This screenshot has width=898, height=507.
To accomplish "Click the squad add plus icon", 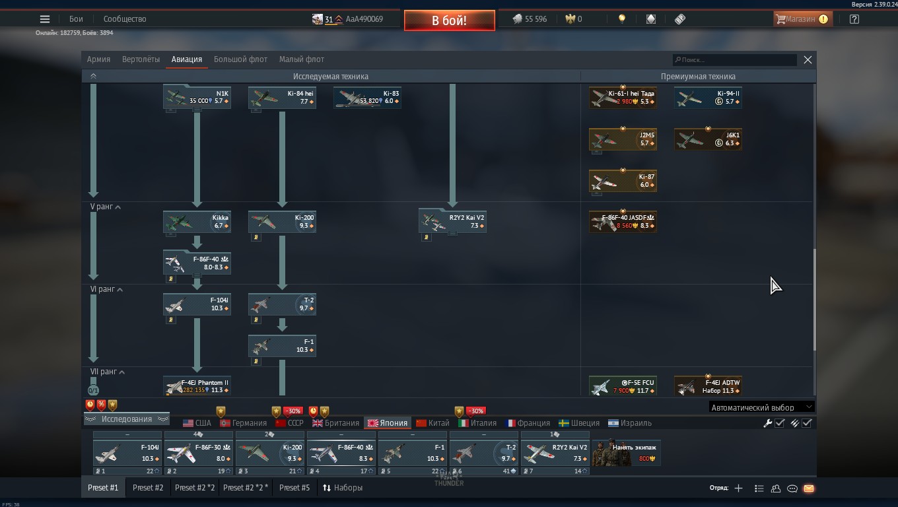I will coord(738,489).
